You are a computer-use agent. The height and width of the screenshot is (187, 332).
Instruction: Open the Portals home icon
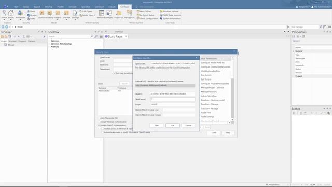coord(11,15)
